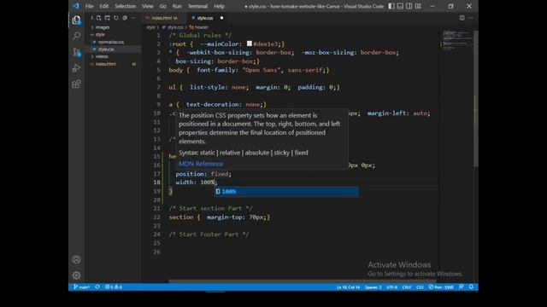Expand the images folder
Viewport: 547px width, 307px height.
click(103, 27)
